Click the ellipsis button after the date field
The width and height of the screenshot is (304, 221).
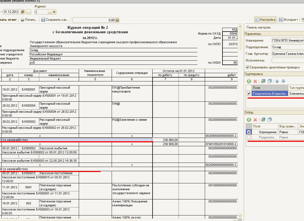(x=28, y=12)
